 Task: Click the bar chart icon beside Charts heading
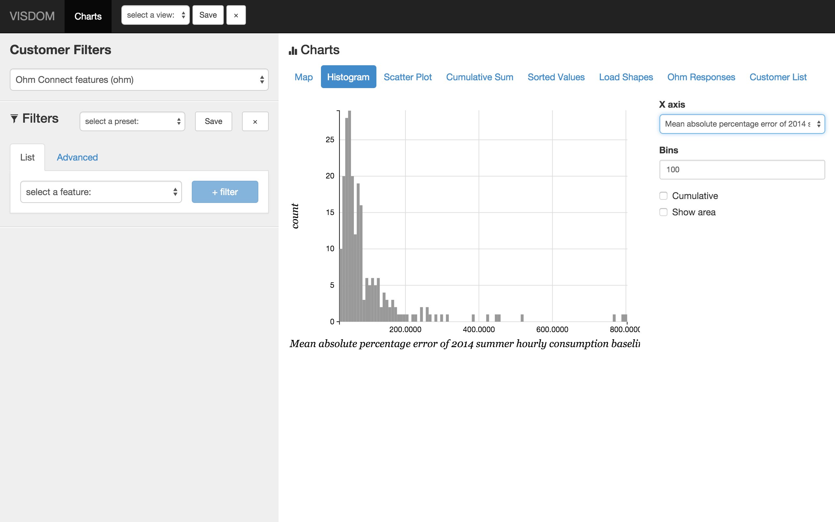point(293,51)
